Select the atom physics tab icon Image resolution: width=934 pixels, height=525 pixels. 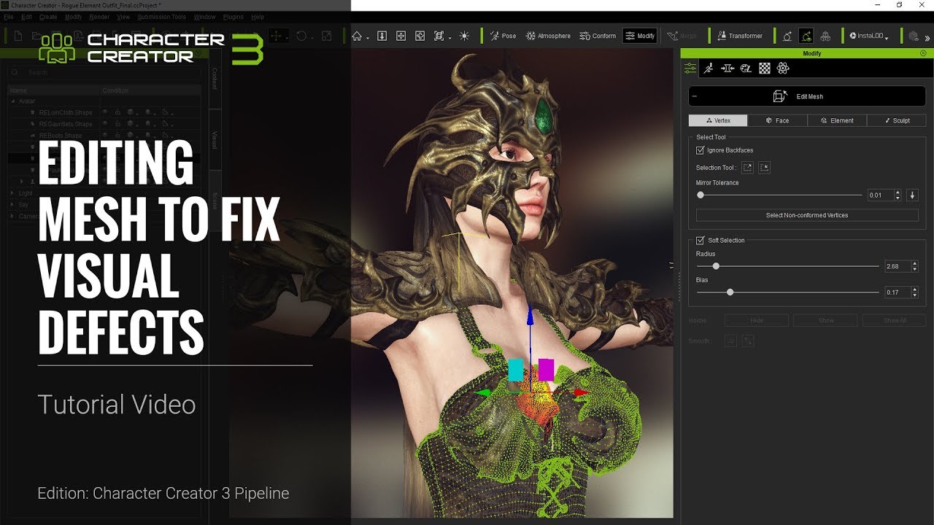(783, 68)
